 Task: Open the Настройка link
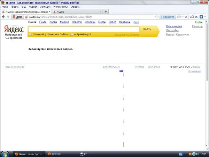click(172, 30)
